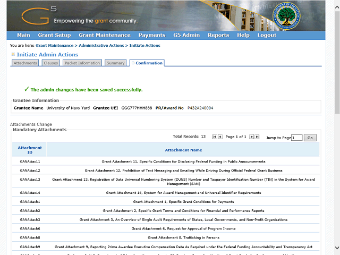Viewport: 340px width, 255px height.
Task: Click the Logout link
Action: tap(267, 35)
